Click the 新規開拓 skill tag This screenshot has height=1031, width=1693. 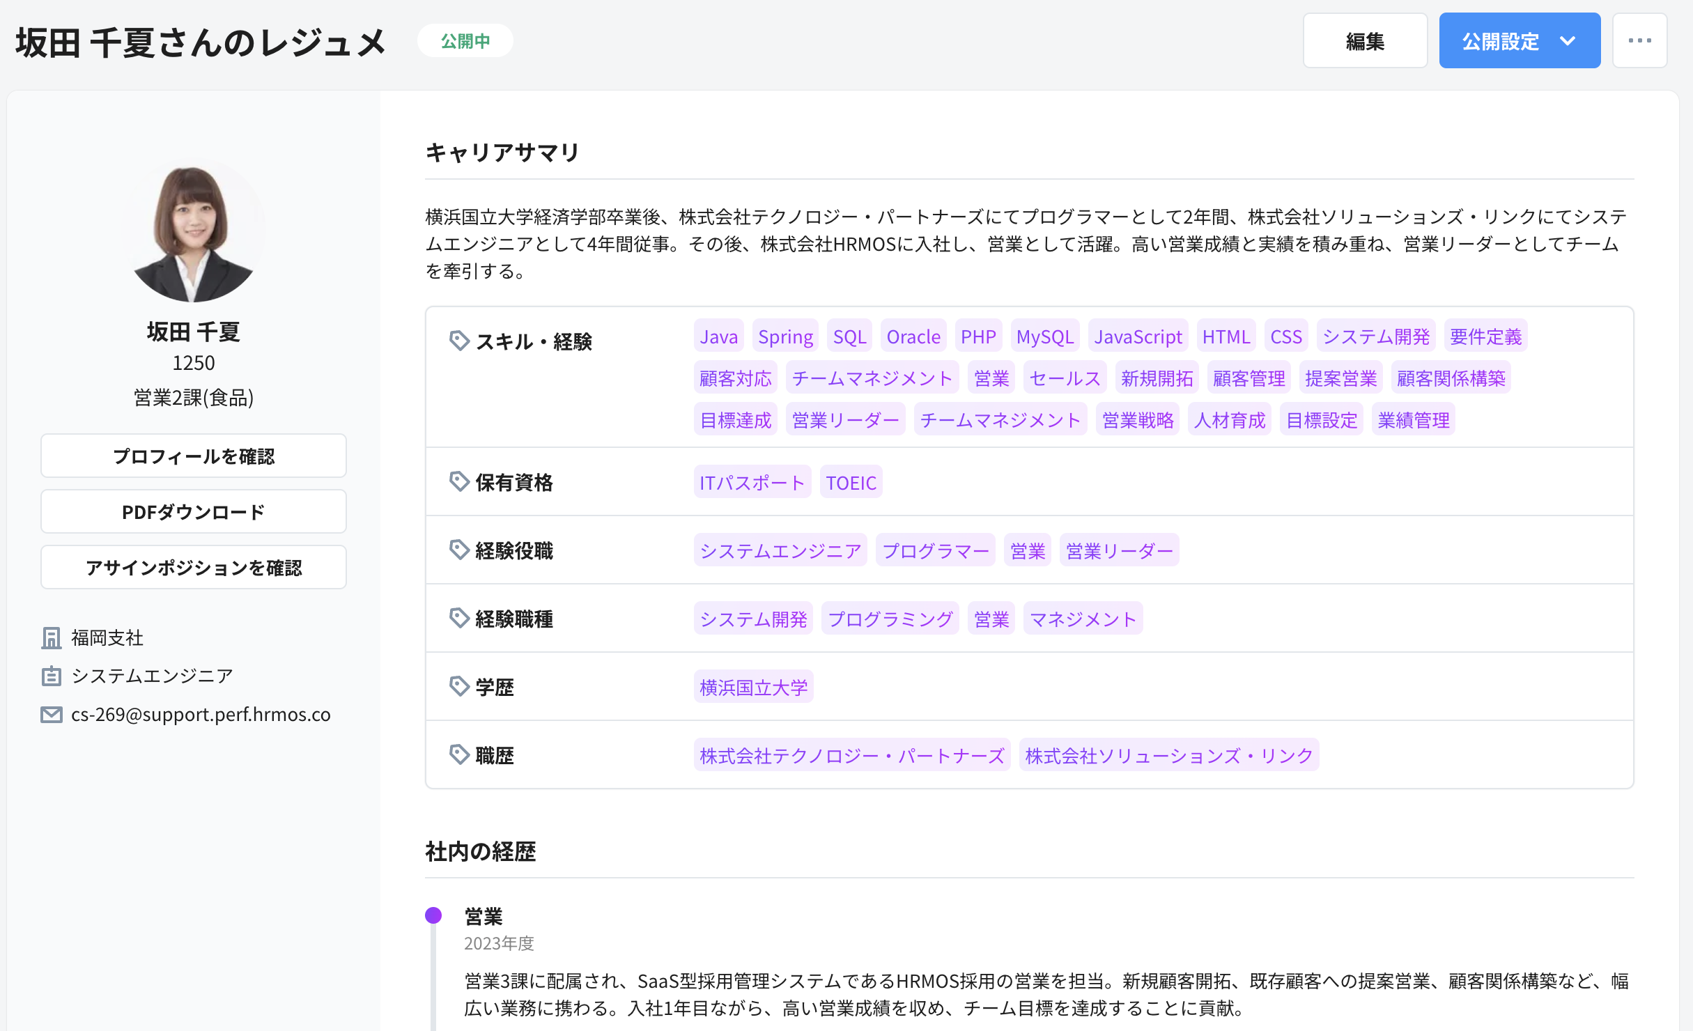click(x=1157, y=378)
